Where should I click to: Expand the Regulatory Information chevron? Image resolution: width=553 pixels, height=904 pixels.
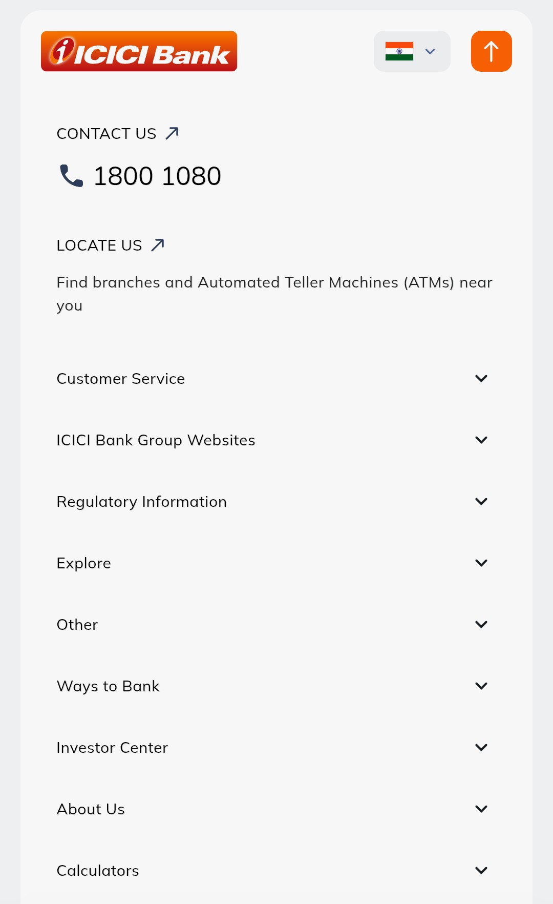[x=481, y=502]
